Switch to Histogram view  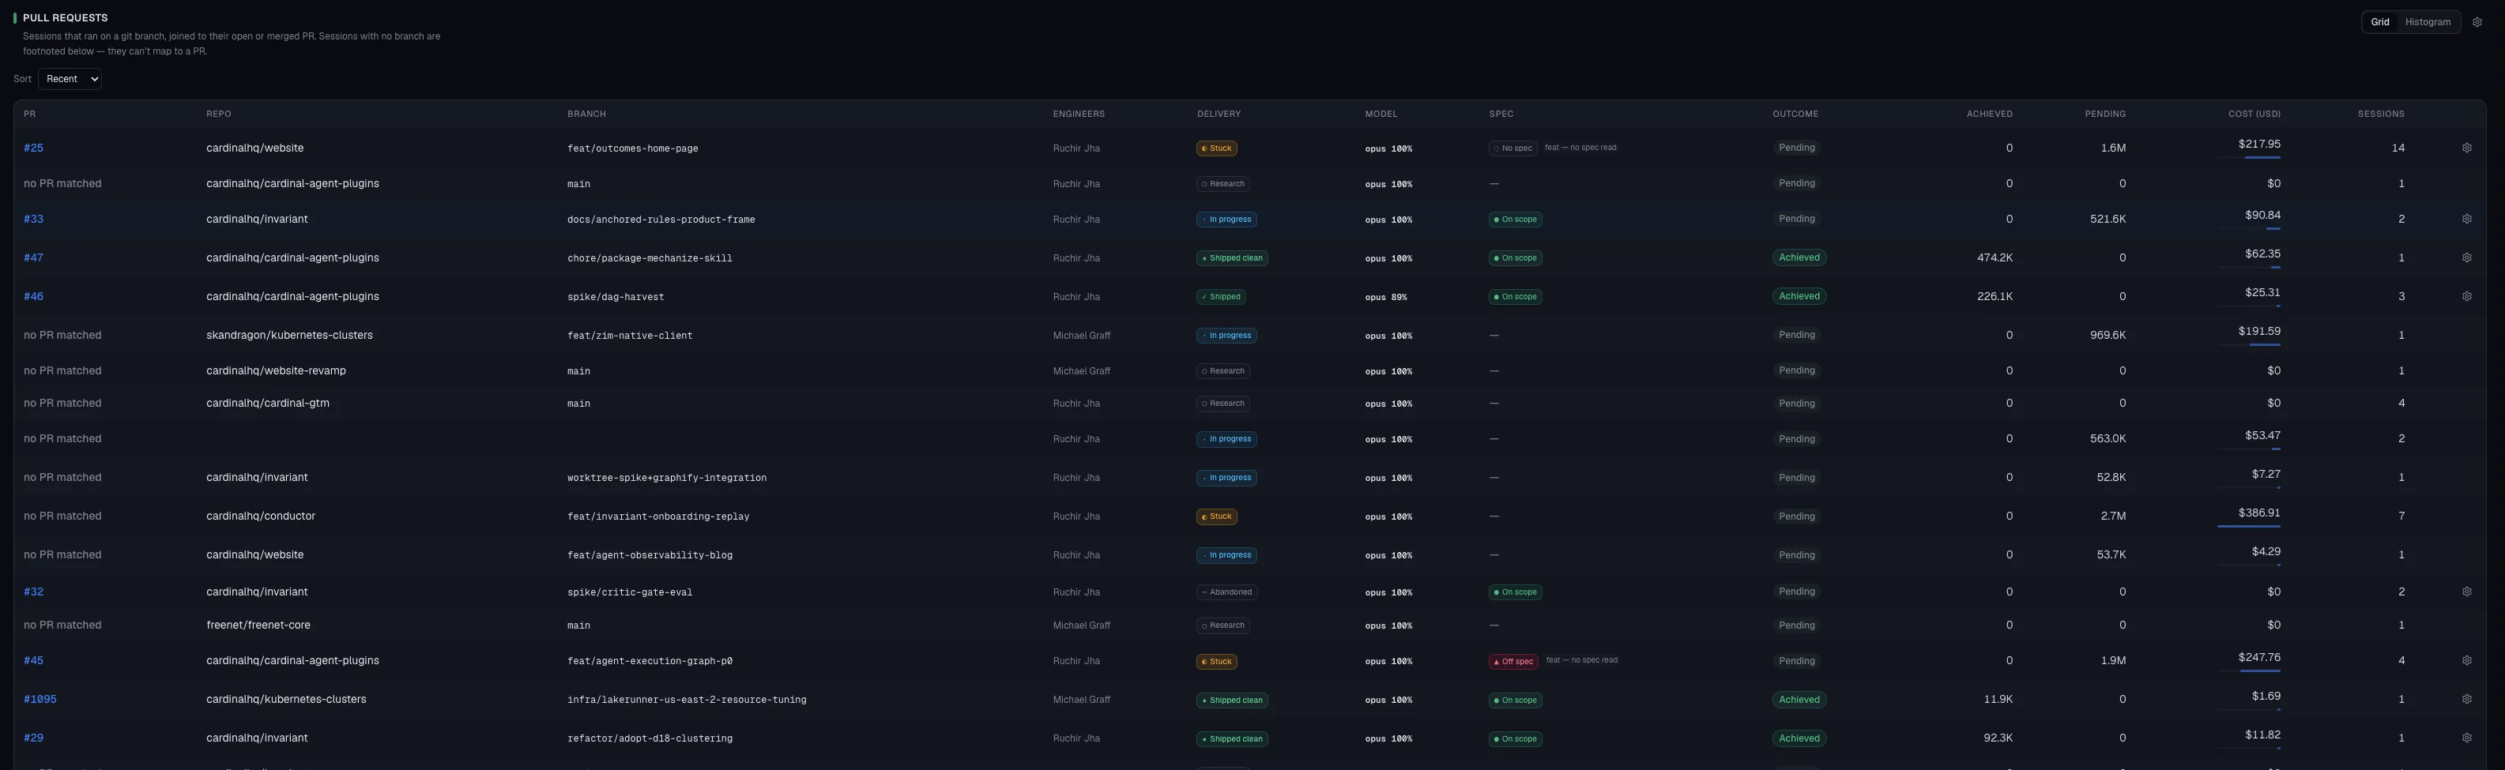coord(2428,22)
